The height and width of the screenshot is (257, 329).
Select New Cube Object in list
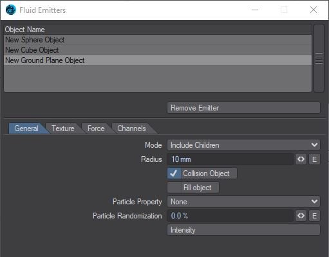coord(158,50)
